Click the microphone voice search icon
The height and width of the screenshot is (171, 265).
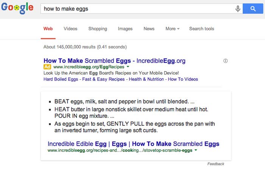pos(238,9)
